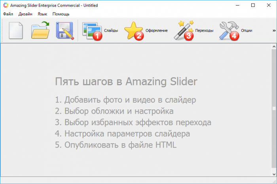Open the Дизайн menu
277x184 pixels.
coord(25,14)
